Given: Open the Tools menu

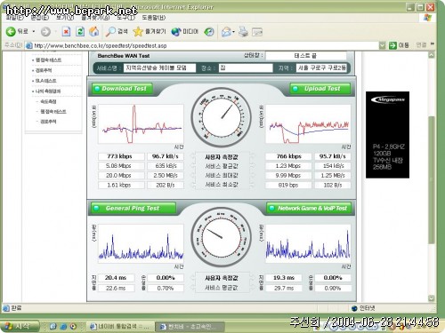Looking at the screenshot, I should pyautogui.click(x=125, y=18).
